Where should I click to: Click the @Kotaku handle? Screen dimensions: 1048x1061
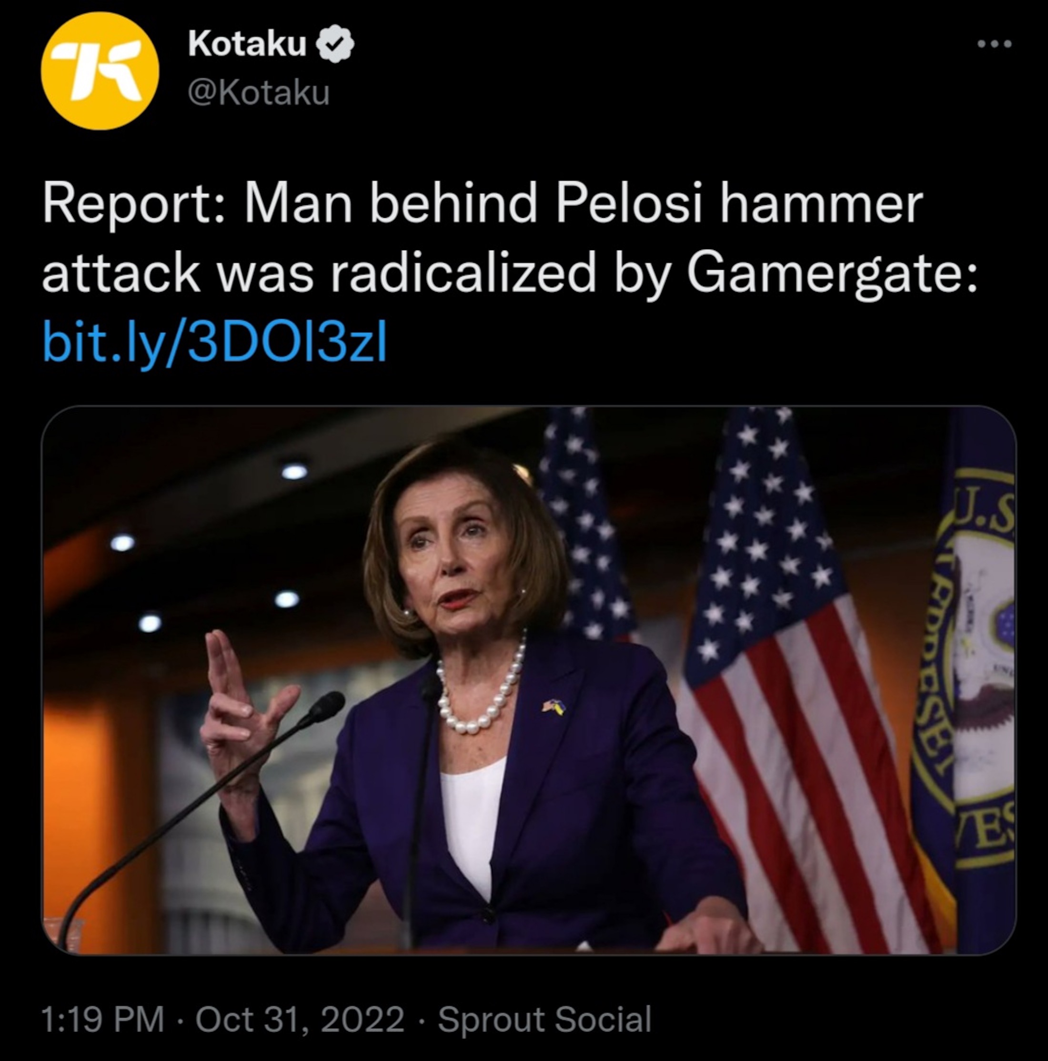[259, 92]
